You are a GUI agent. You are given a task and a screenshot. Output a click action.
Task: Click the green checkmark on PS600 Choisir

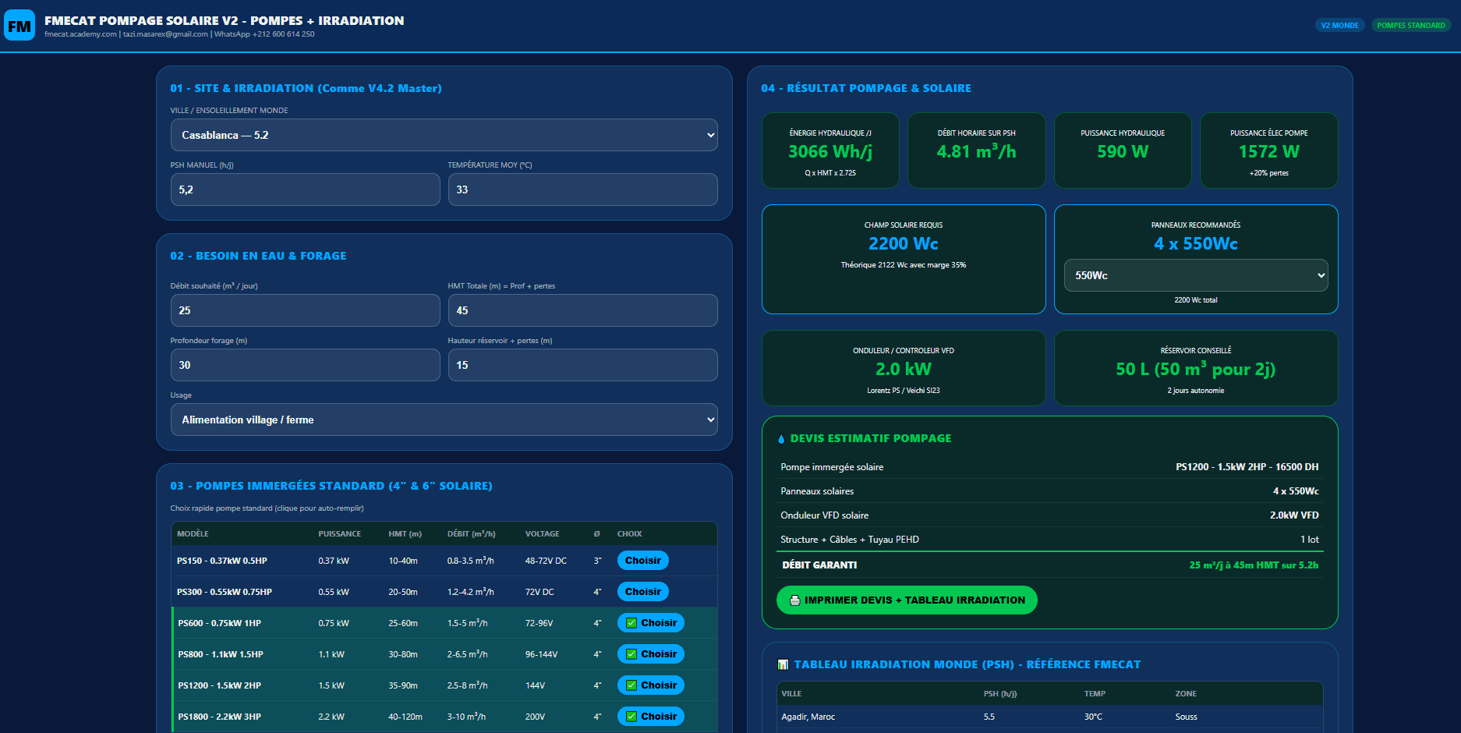click(631, 623)
